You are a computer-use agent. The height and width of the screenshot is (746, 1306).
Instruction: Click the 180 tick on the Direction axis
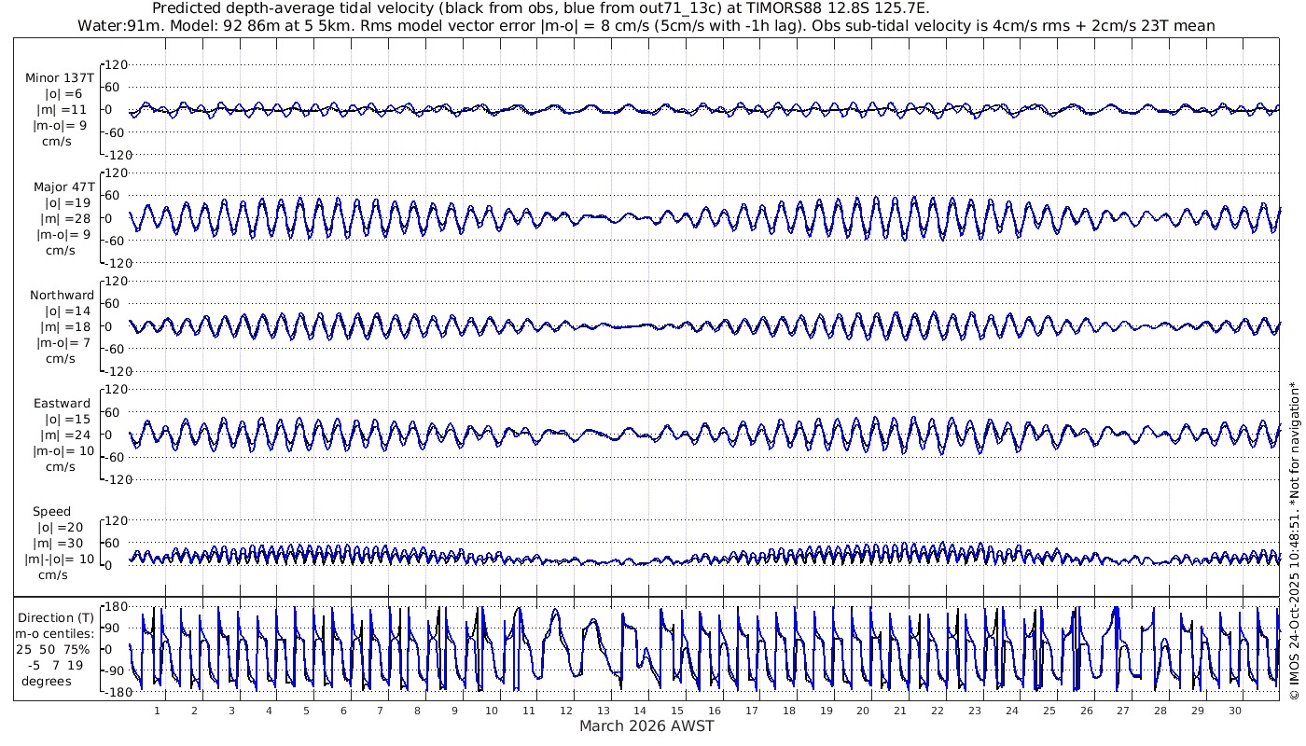click(114, 607)
